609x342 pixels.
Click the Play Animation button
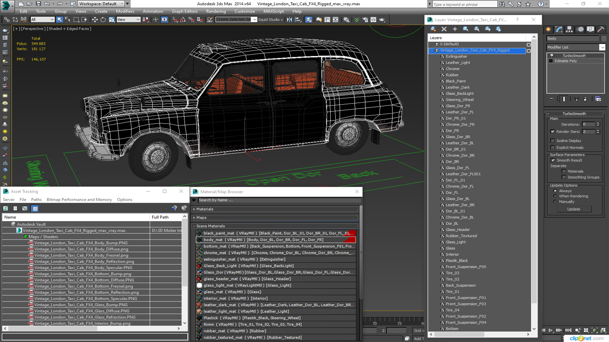[551, 330]
